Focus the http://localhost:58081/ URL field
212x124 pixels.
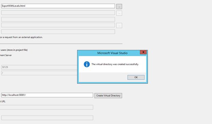click(47, 95)
